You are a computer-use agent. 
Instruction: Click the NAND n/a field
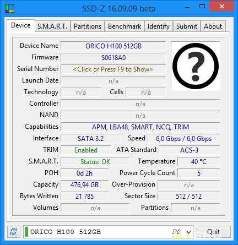coord(140,116)
